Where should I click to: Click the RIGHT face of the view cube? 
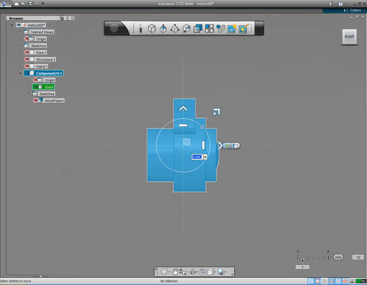point(349,37)
